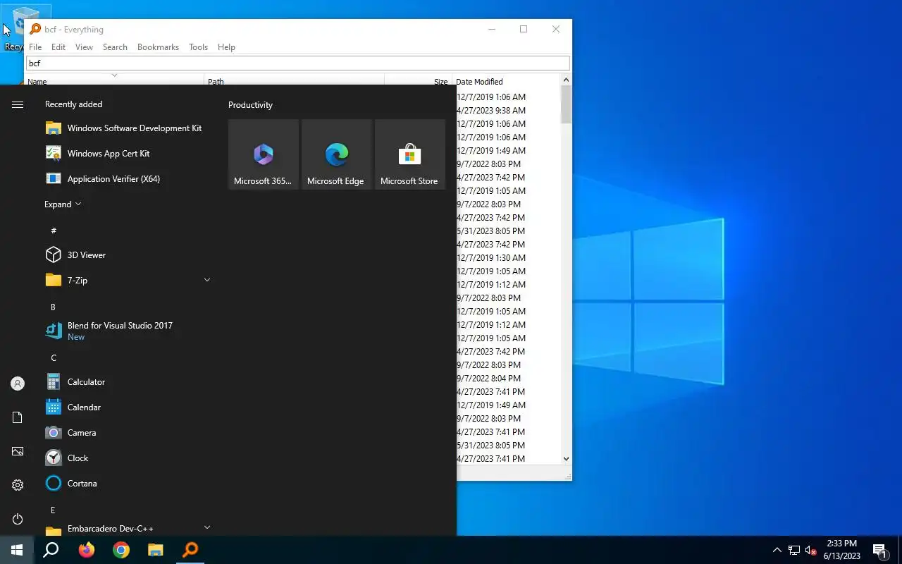Click the Recently added heading
Screen dimensions: 902x564
[73, 104]
